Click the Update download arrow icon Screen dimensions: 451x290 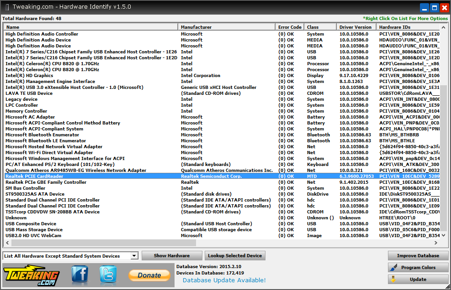click(393, 279)
